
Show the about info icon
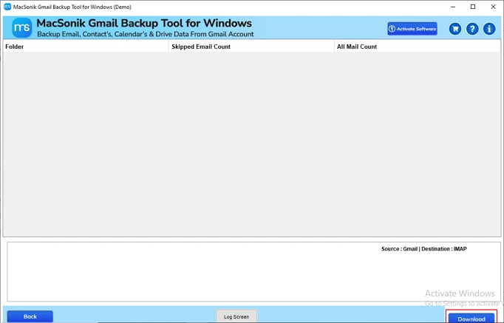click(x=489, y=29)
